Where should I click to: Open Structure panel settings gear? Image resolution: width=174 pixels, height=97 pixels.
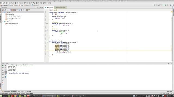click(41, 8)
